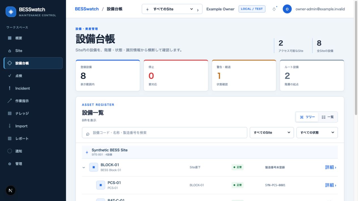
Task: Click the sparkle icon in the header Site selector
Action: click(x=147, y=9)
